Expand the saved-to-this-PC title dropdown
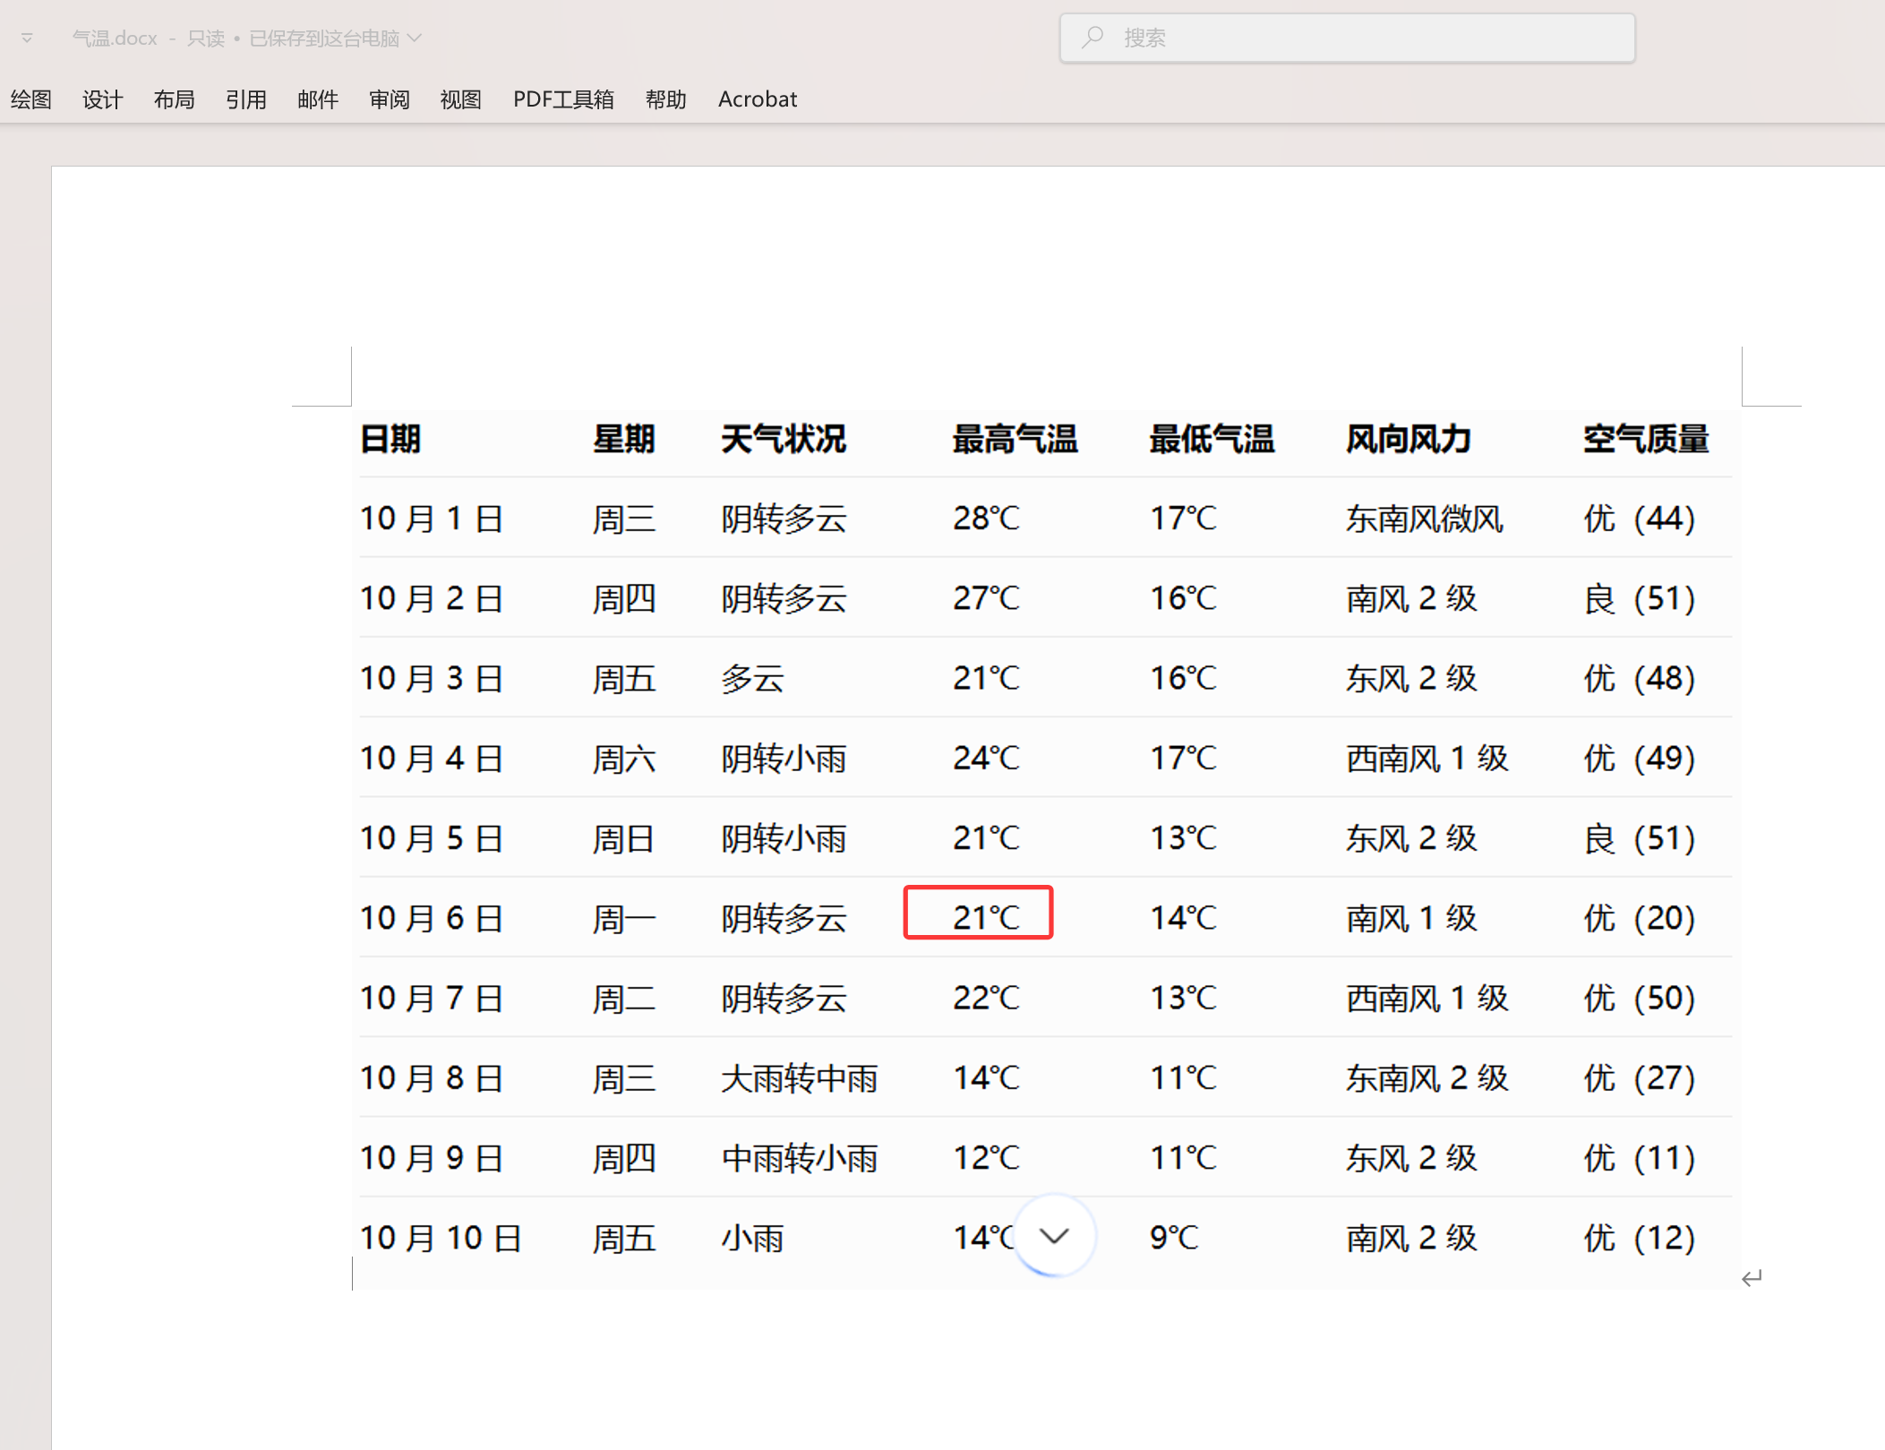The image size is (1885, 1450). 415,38
